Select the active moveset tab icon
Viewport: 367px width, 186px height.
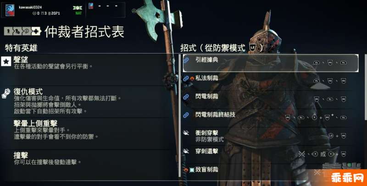click(36, 31)
